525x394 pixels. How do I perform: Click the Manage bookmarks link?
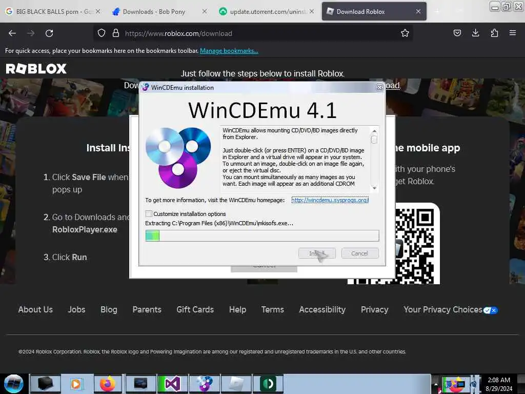click(229, 51)
